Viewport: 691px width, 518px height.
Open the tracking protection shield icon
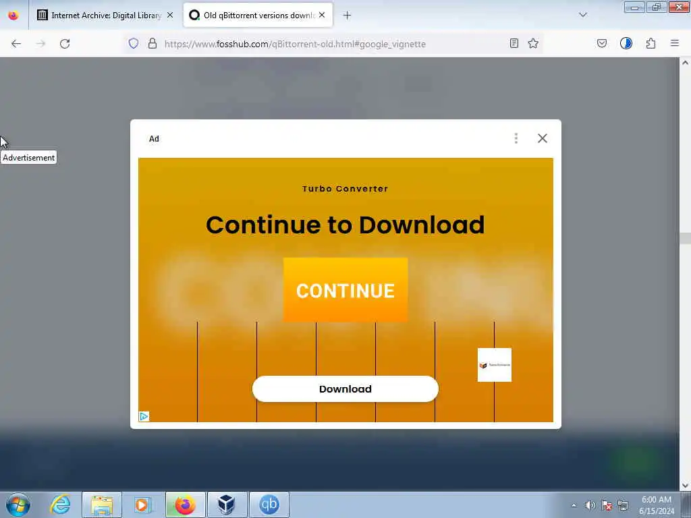134,44
